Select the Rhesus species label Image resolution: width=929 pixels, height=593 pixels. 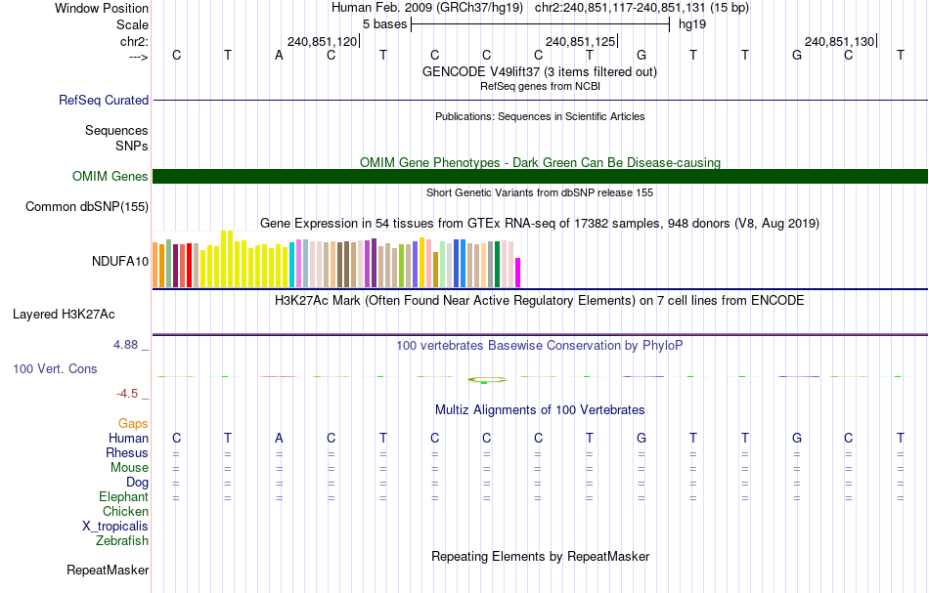point(127,452)
